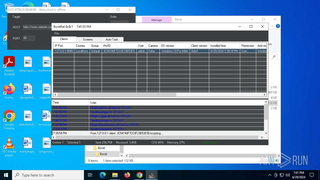Show hidden system tray icons

coord(269,175)
